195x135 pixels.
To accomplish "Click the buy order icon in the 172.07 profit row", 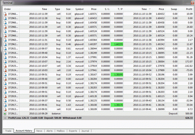I will (5, 62).
